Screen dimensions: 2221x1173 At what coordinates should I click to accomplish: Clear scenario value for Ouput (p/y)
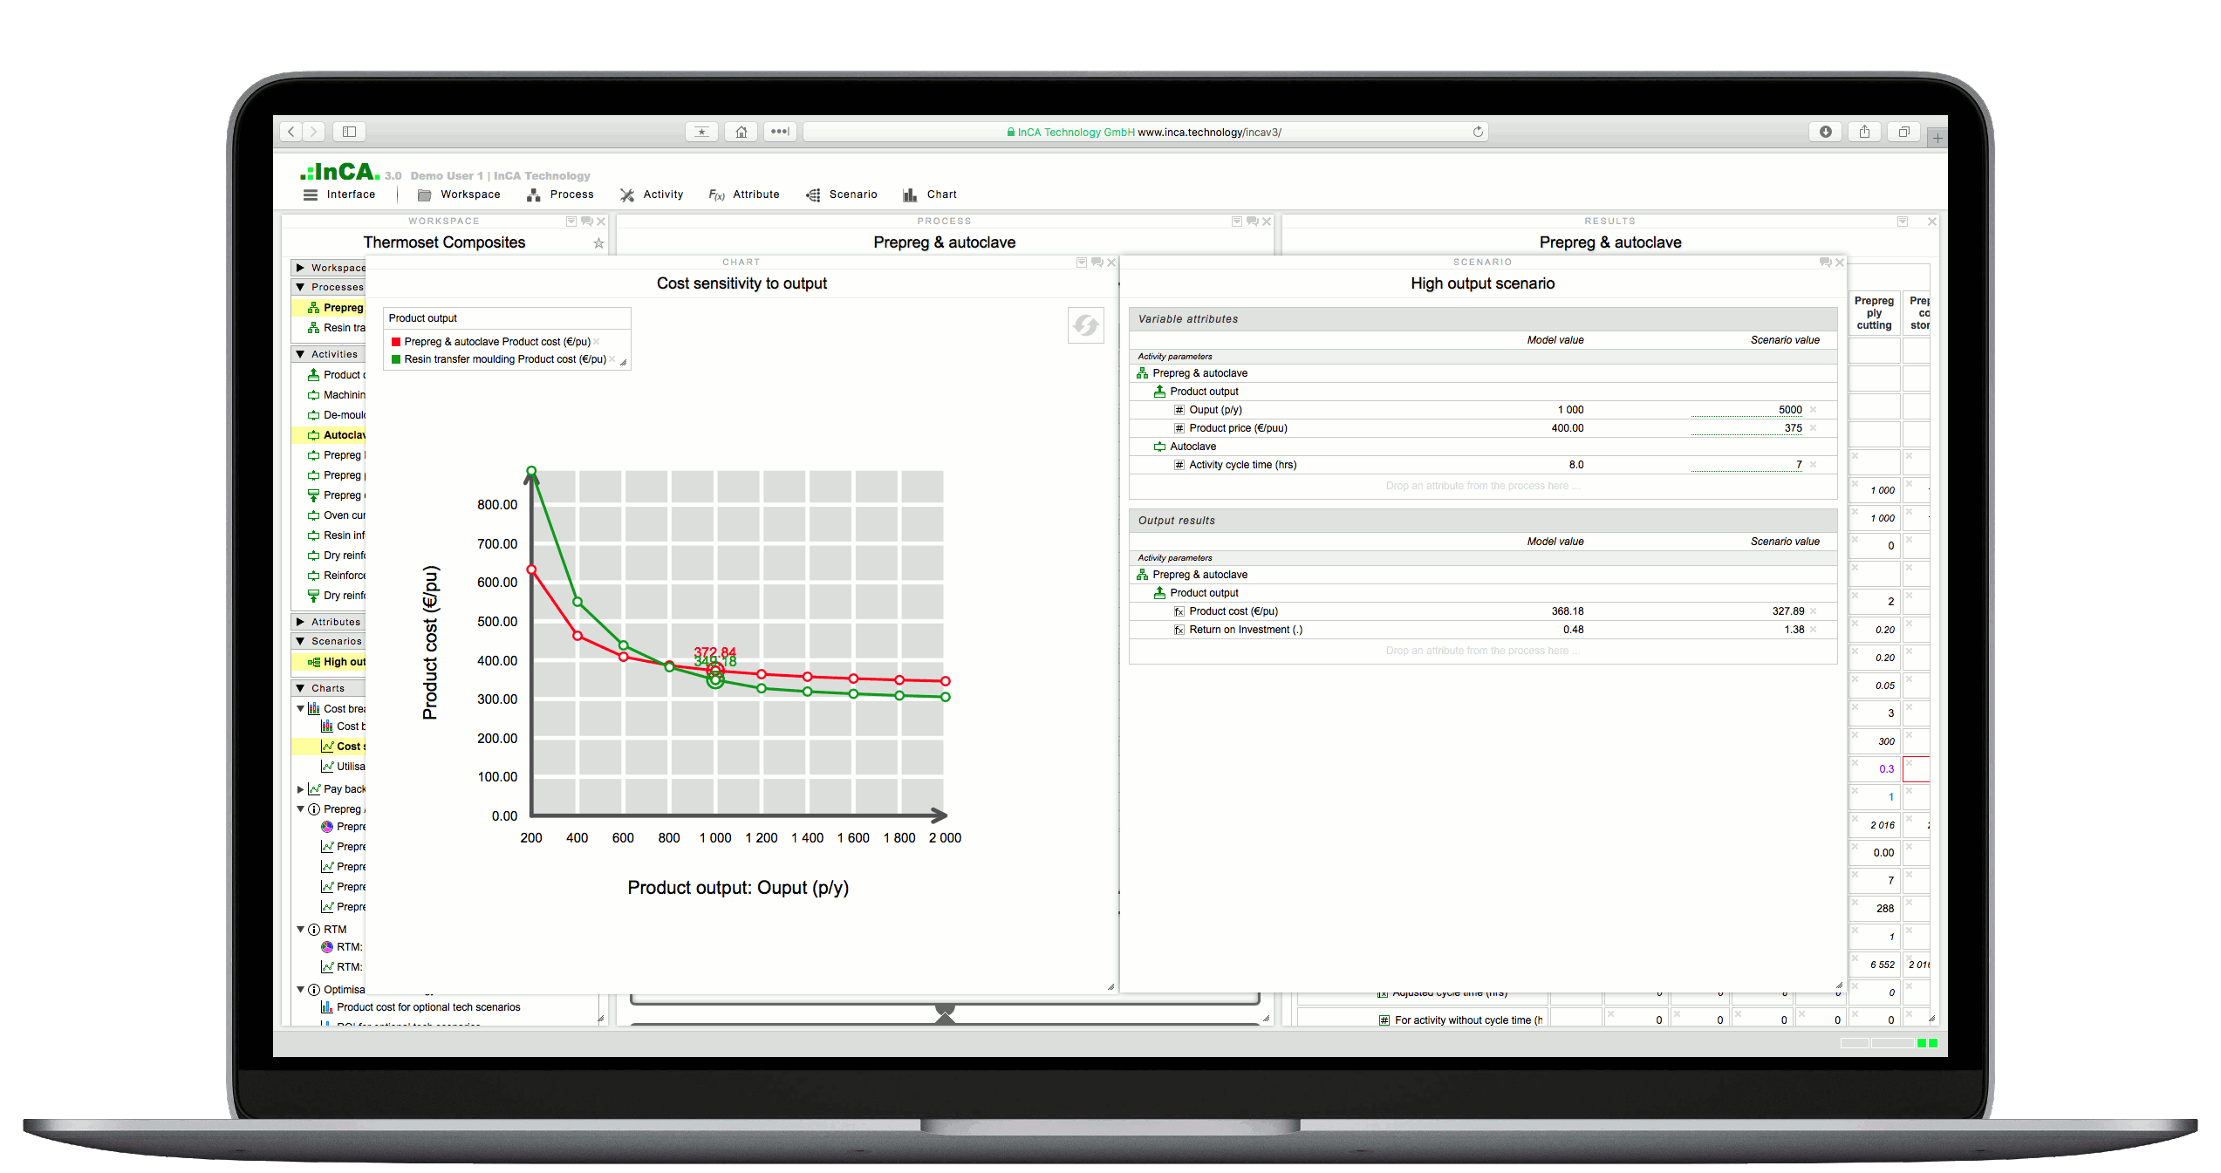1814,410
